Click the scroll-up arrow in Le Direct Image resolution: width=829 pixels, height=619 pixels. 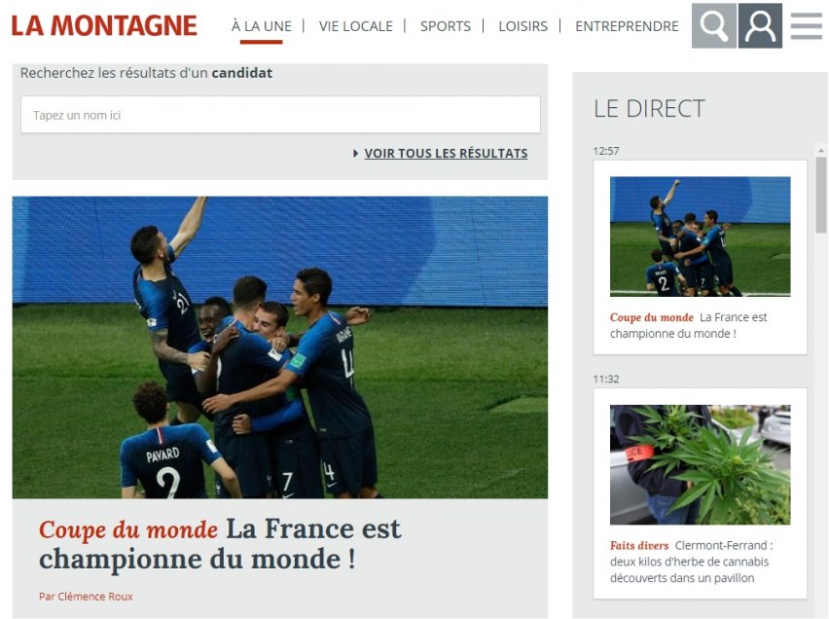pyautogui.click(x=820, y=151)
